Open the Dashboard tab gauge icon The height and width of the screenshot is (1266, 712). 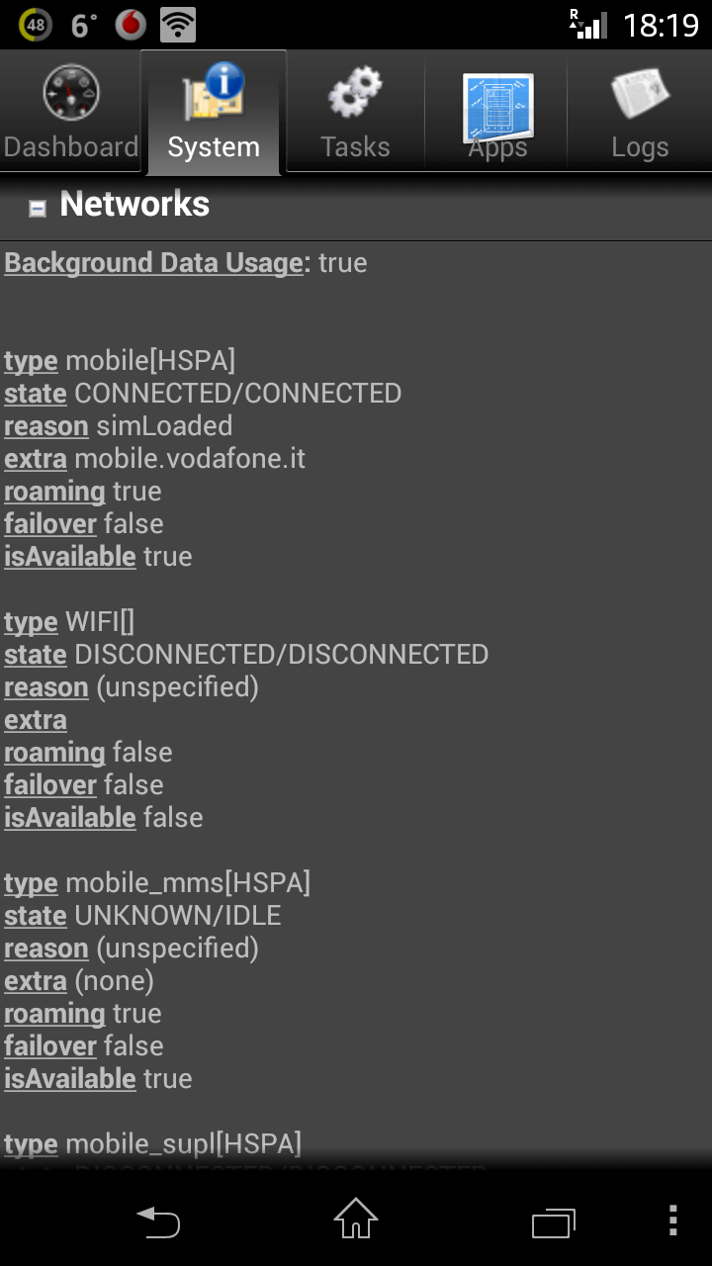point(71,93)
